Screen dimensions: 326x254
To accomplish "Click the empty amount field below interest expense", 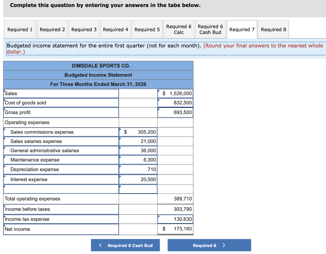I will [x=138, y=189].
